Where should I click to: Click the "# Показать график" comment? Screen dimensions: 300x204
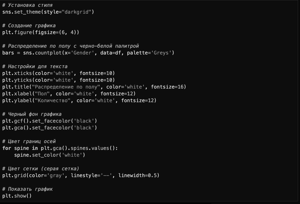[27, 189]
